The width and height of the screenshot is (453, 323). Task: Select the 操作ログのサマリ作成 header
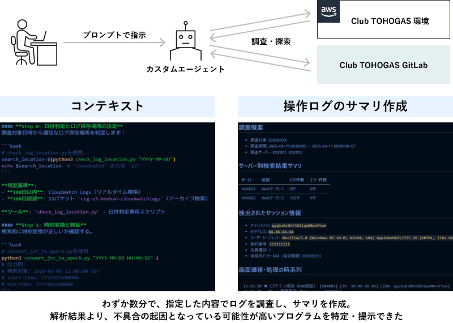[x=345, y=106]
